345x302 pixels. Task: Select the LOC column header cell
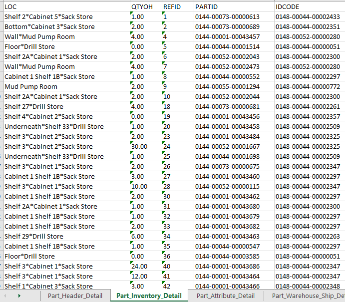coord(66,6)
